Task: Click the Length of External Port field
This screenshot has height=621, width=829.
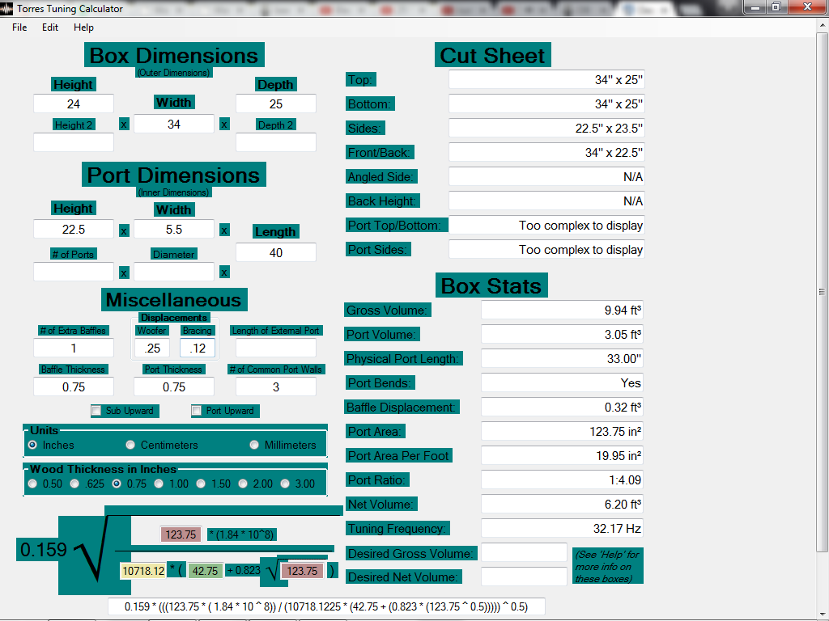Action: pos(276,348)
